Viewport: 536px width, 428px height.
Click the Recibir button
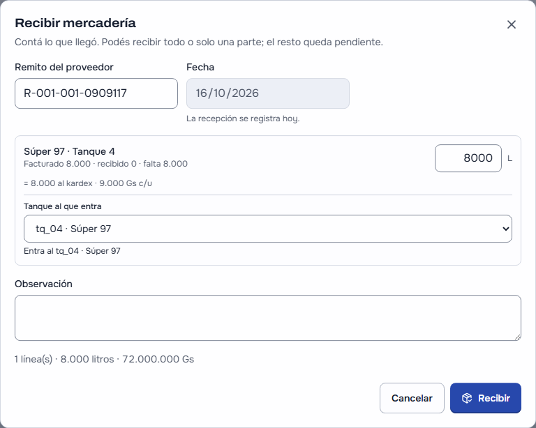tap(486, 398)
